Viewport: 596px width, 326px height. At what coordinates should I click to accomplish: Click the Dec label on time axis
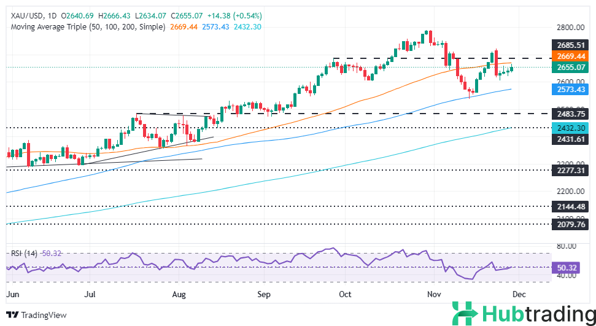pos(519,294)
